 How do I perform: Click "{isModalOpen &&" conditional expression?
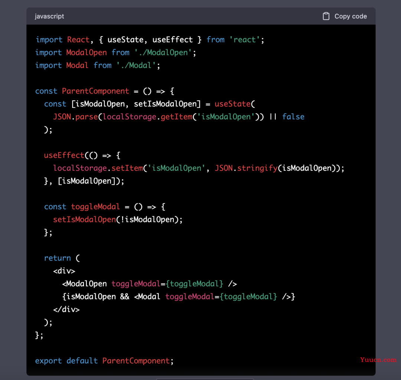[x=96, y=296]
